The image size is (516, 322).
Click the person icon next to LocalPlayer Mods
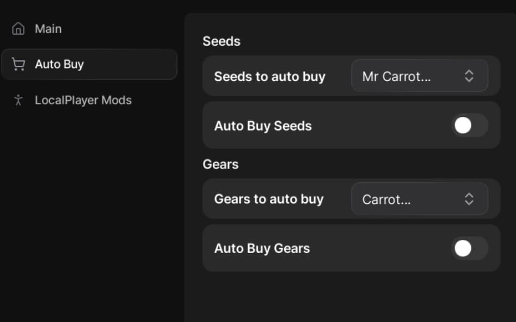(x=18, y=100)
